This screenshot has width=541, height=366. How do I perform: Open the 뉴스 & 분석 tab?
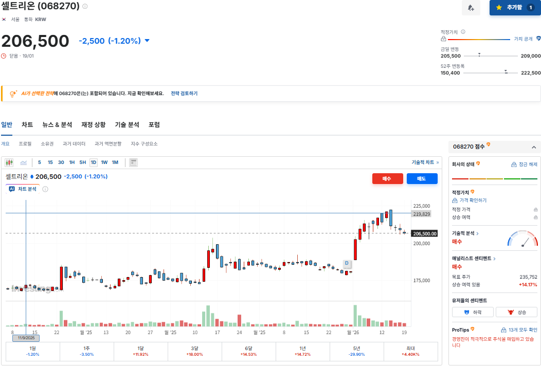click(57, 125)
